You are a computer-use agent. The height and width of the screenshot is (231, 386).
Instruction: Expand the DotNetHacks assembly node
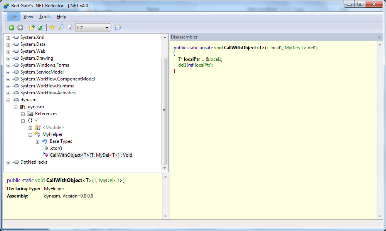pyautogui.click(x=8, y=162)
